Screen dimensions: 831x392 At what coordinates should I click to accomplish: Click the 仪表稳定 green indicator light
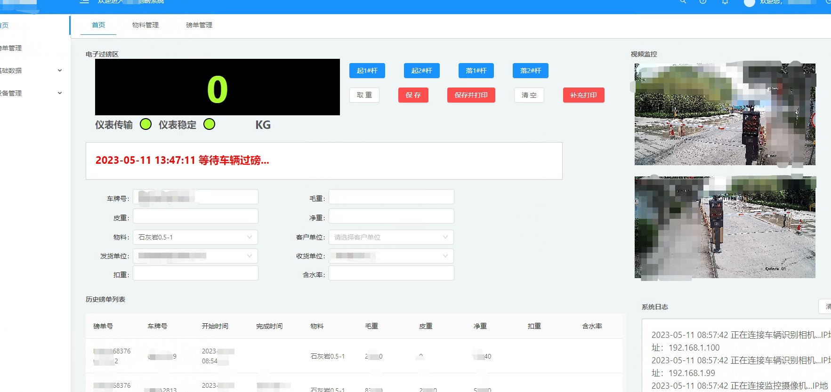pos(209,124)
